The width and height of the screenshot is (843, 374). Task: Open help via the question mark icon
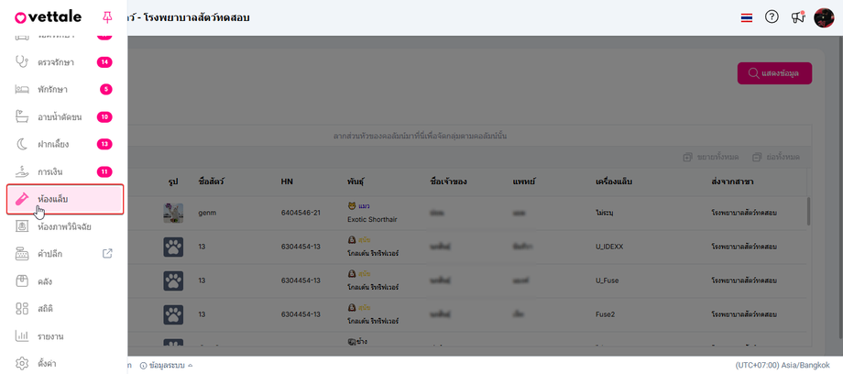(772, 17)
